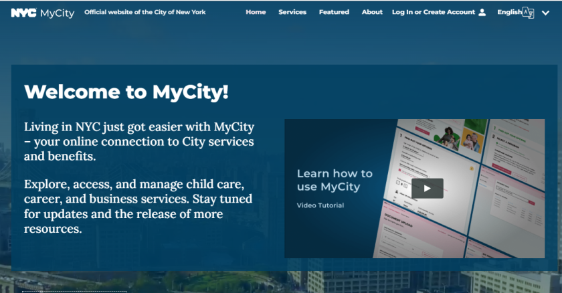This screenshot has height=293, width=562.
Task: Click the language translate icon
Action: point(529,13)
